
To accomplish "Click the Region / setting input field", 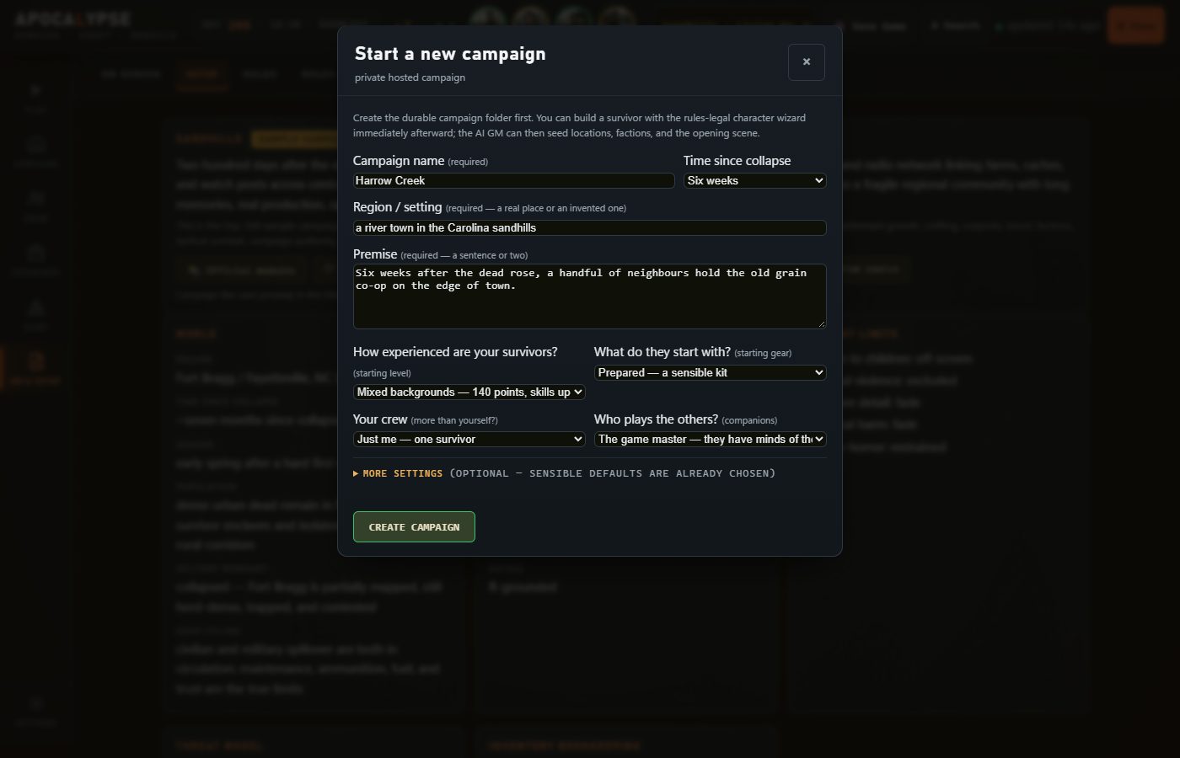I will pos(590,227).
